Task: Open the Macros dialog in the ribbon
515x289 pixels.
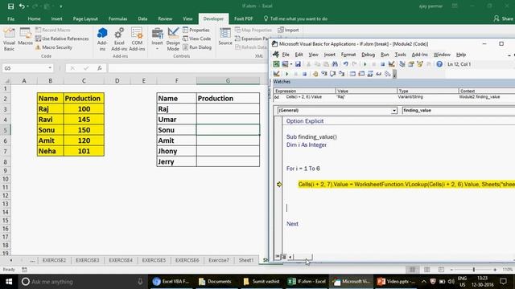Action: 25,37
